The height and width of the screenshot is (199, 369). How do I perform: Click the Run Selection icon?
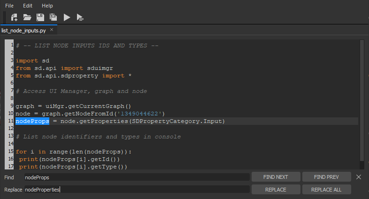coord(80,18)
